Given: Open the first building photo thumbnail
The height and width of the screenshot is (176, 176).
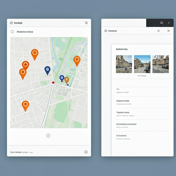Looking at the screenshot, I should click(x=124, y=64).
